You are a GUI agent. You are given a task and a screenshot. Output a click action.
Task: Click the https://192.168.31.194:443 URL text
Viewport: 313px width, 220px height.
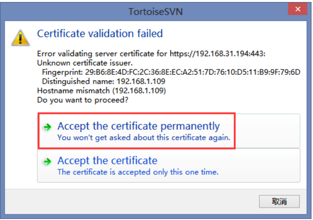click(x=217, y=54)
